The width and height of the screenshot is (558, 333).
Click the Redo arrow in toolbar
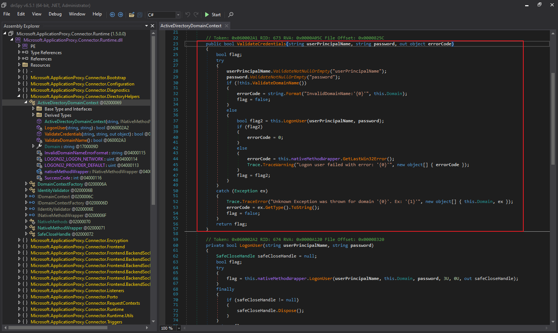pyautogui.click(x=196, y=15)
